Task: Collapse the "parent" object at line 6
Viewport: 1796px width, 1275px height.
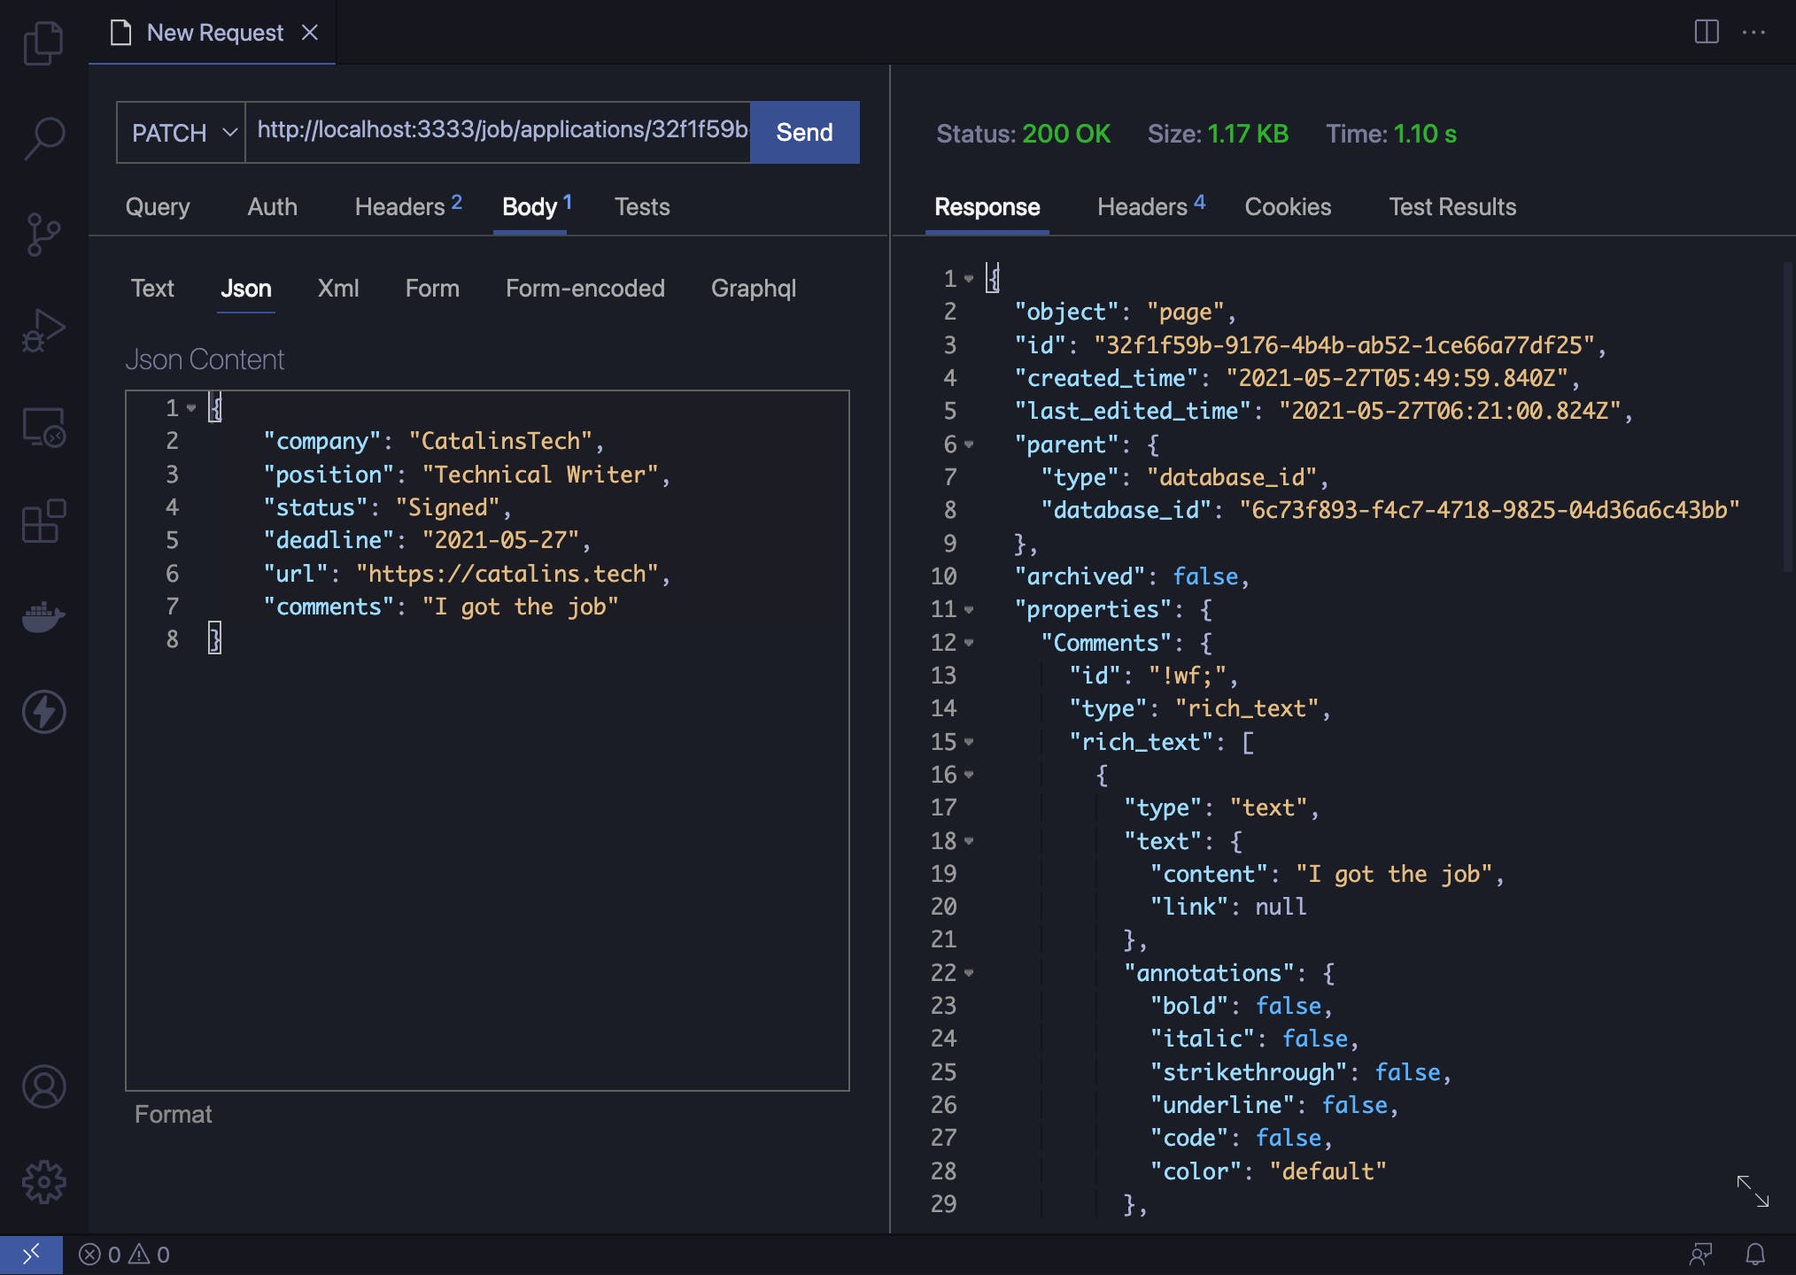Action: pyautogui.click(x=969, y=444)
